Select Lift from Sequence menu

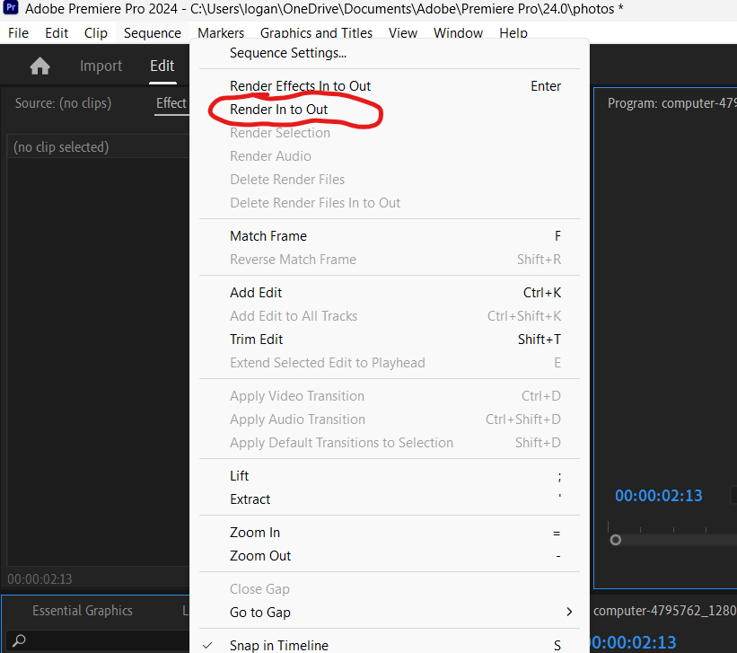pyautogui.click(x=240, y=476)
